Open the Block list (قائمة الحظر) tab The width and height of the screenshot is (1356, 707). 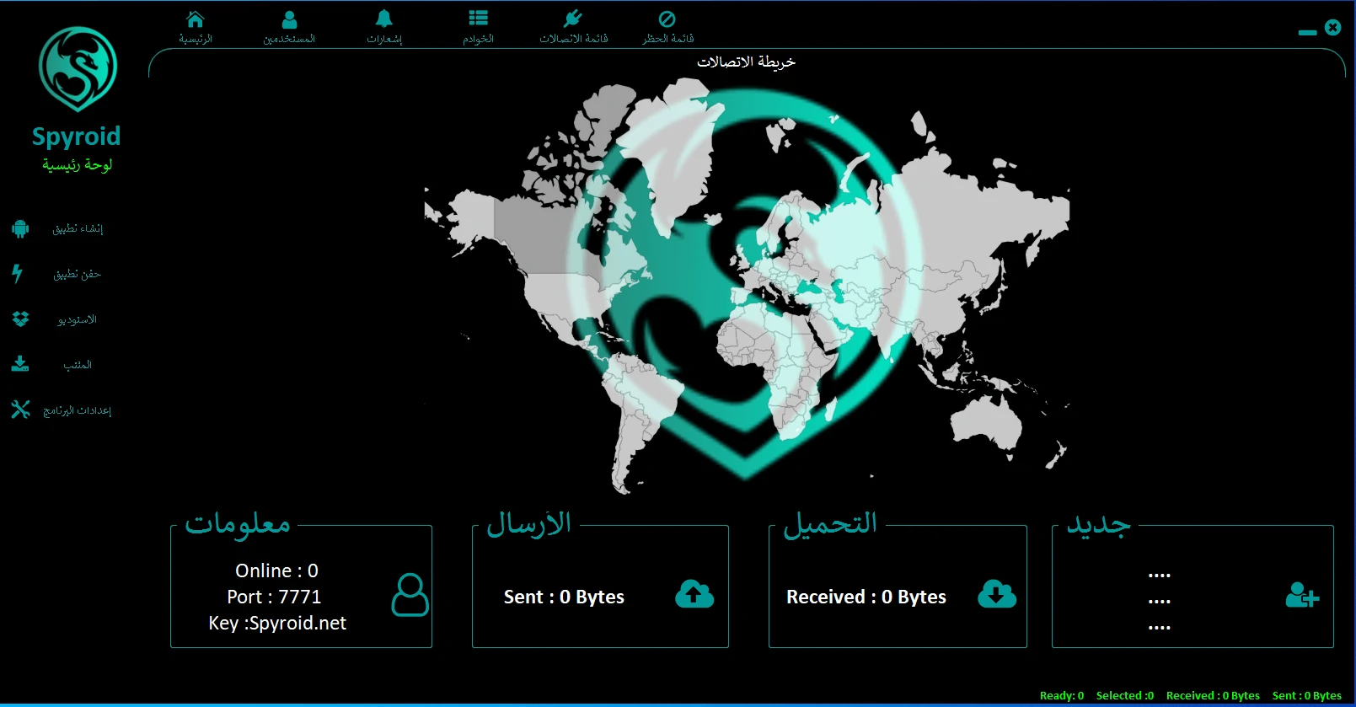(x=667, y=27)
